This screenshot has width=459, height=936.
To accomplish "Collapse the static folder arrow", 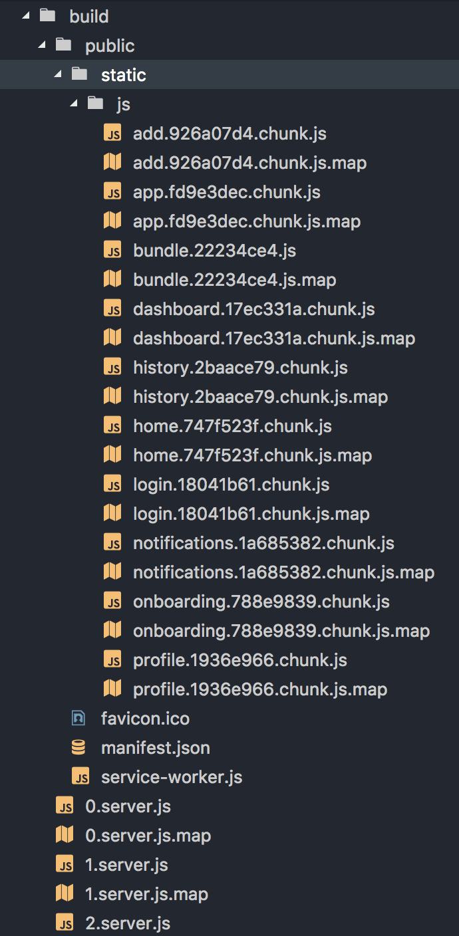I will 58,74.
